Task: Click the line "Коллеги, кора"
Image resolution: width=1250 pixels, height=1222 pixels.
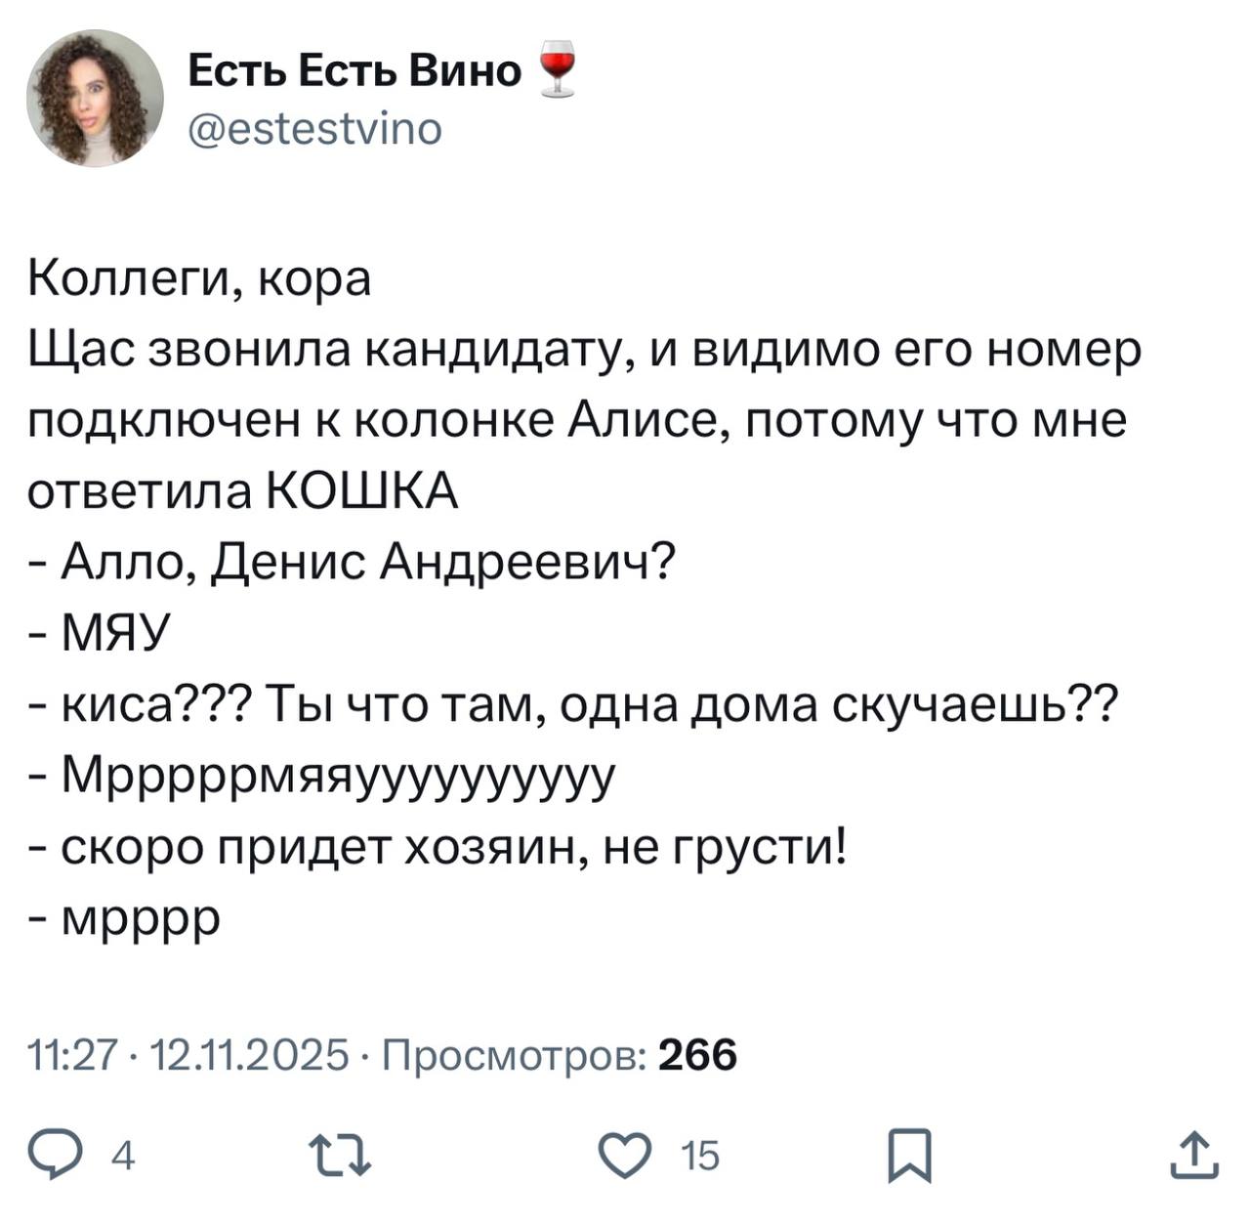Action: click(199, 280)
